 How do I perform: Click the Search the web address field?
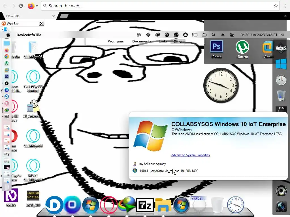[x=160, y=6]
